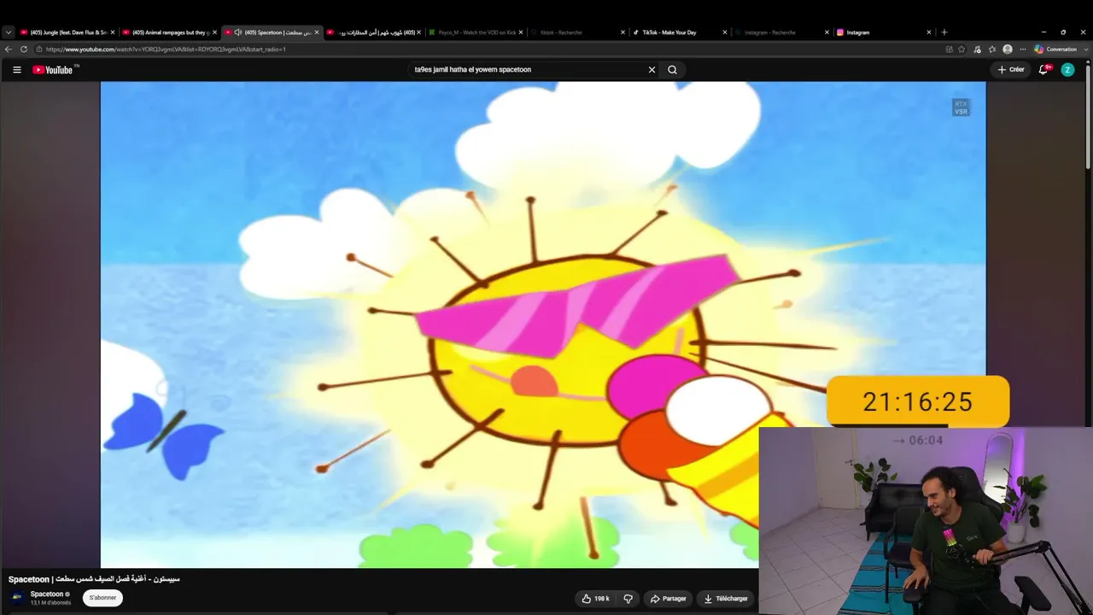
Task: Open the YouTube guide hamburger menu
Action: click(16, 70)
